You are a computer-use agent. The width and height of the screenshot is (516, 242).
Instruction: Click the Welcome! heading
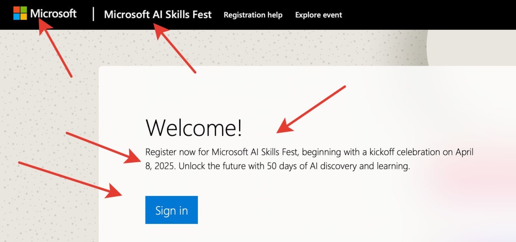pos(194,128)
